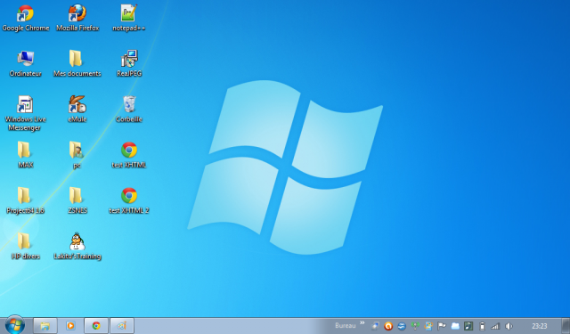The height and width of the screenshot is (334, 570).
Task: Click the first tray icon after Bureau chevron
Action: point(375,326)
